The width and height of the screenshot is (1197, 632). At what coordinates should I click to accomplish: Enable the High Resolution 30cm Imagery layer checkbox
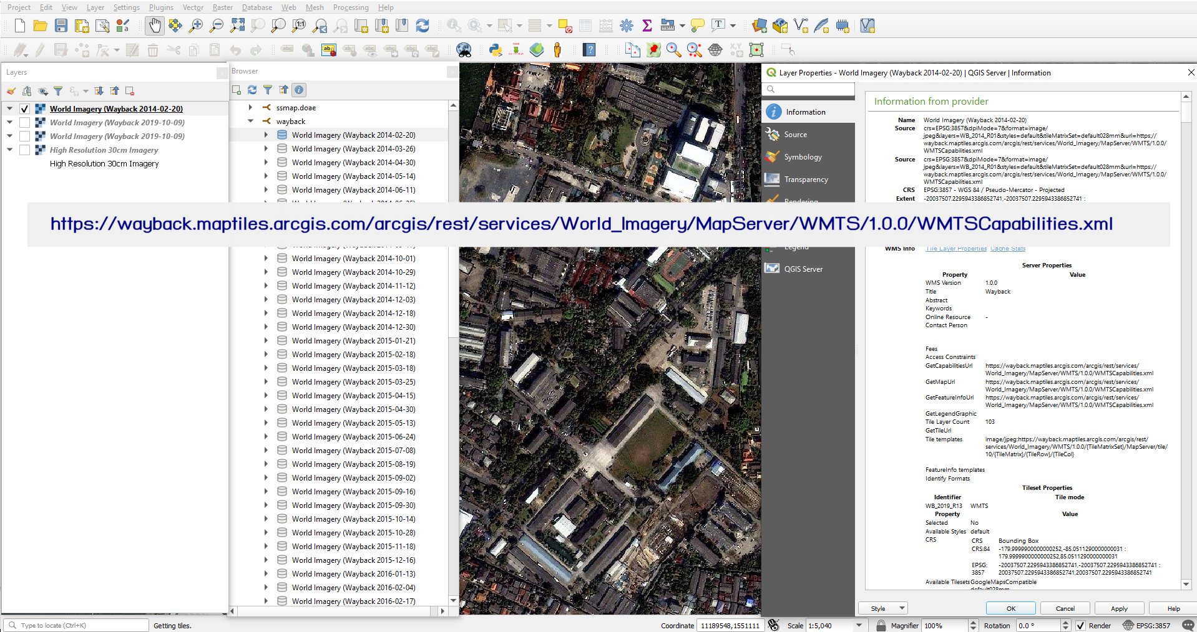pos(25,150)
